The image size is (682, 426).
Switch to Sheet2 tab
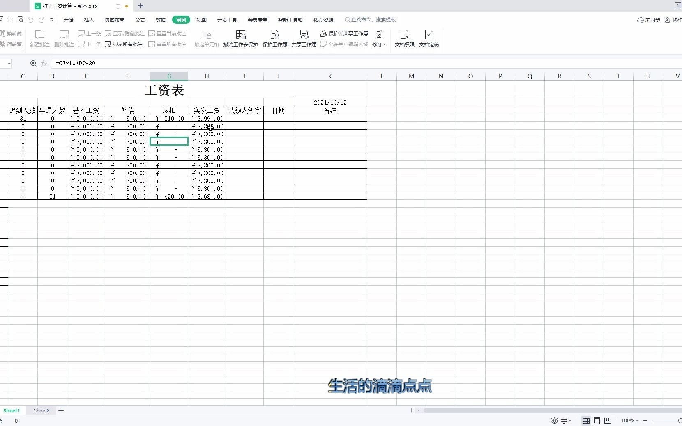pyautogui.click(x=41, y=410)
